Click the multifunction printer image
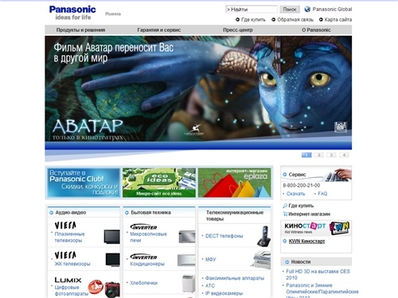Viewport: 398px width, 298px height. tap(261, 259)
